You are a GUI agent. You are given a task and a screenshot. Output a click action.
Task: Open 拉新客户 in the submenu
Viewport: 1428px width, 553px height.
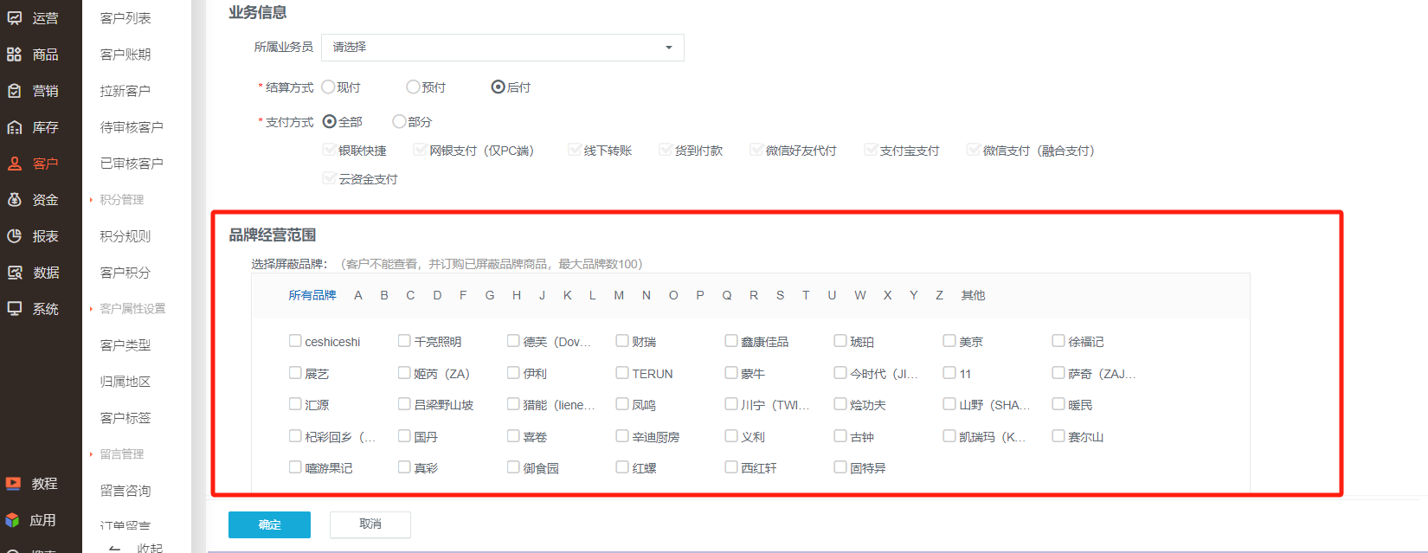click(x=125, y=91)
